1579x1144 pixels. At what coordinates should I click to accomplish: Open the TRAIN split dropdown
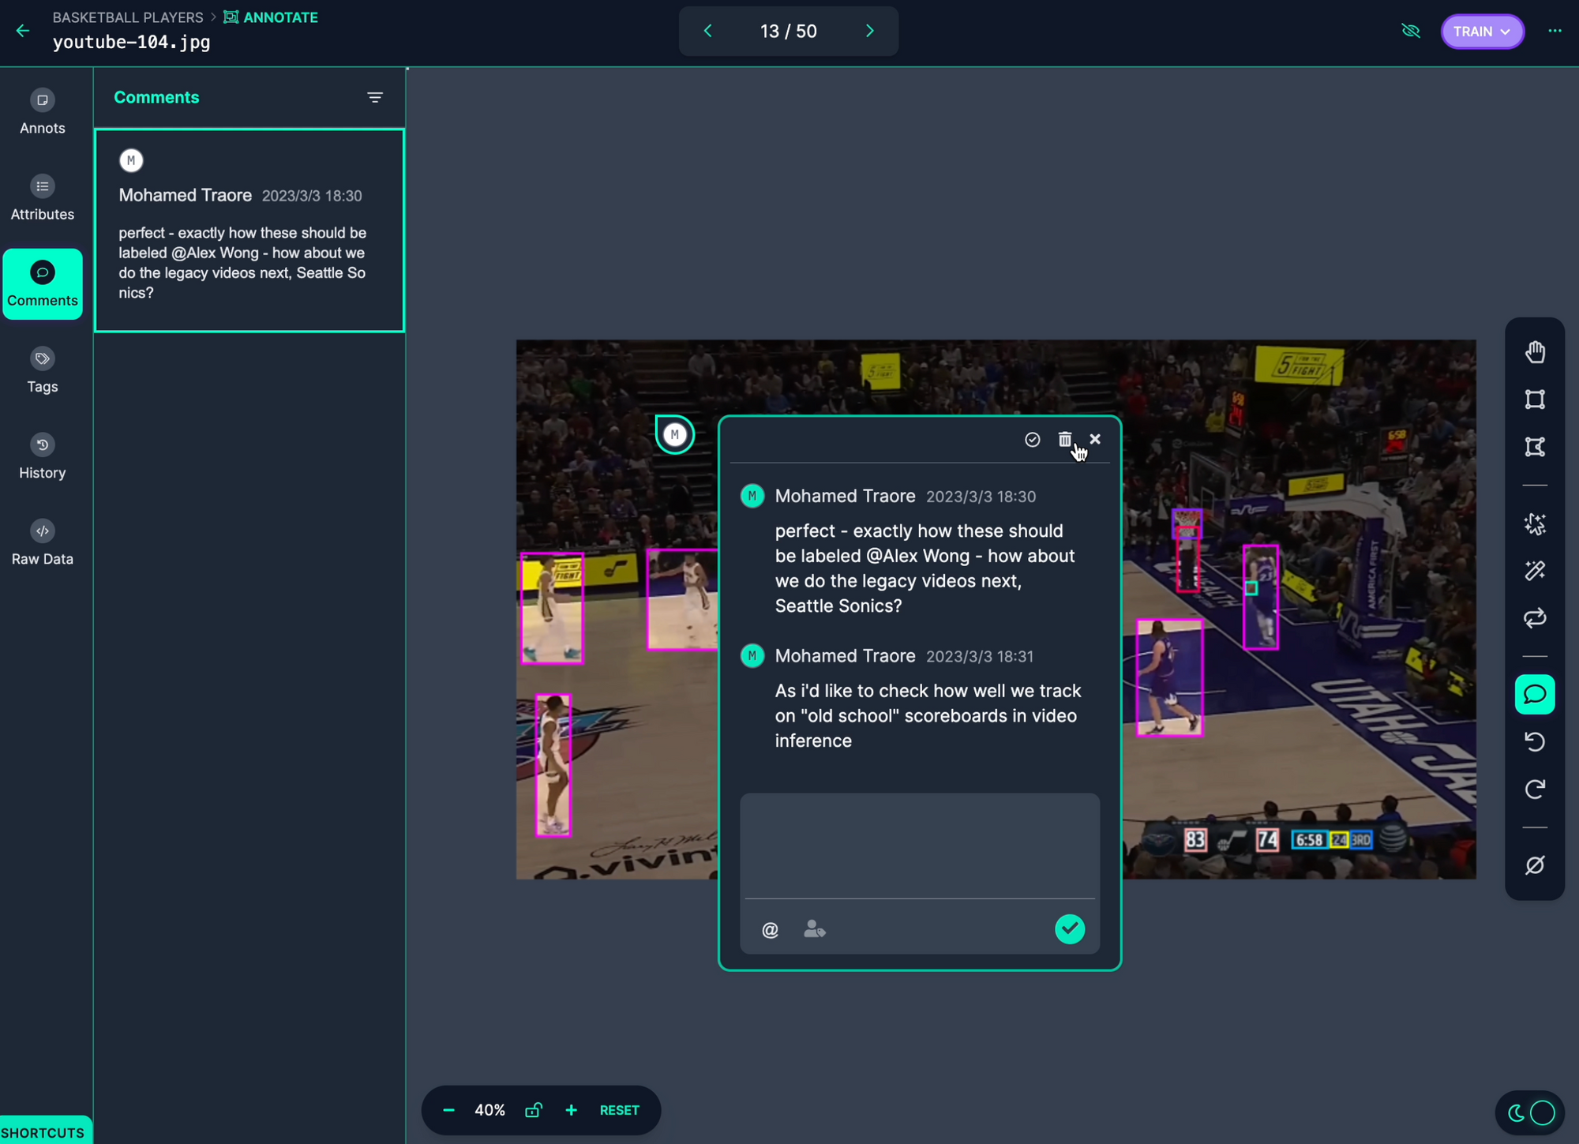(1482, 31)
